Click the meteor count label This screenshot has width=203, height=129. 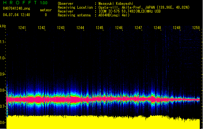(46, 10)
